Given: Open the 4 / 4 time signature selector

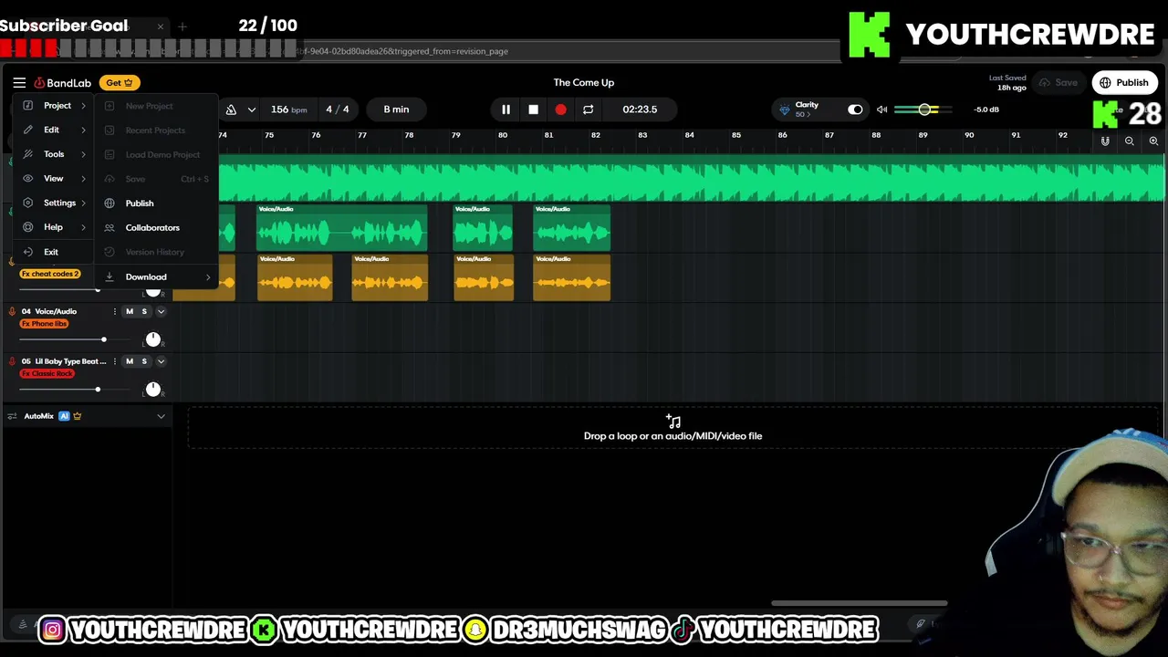Looking at the screenshot, I should tap(338, 109).
